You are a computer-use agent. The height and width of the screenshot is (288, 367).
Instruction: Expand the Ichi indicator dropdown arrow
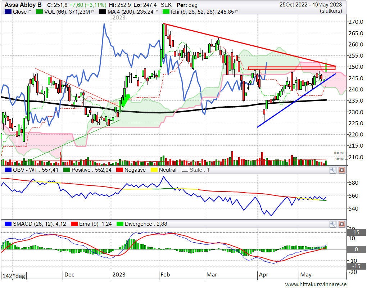coord(237,11)
